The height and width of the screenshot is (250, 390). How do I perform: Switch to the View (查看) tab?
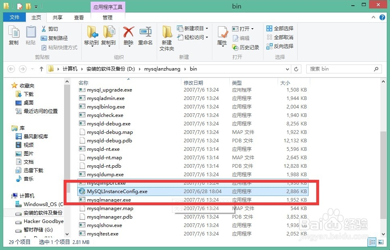point(79,17)
